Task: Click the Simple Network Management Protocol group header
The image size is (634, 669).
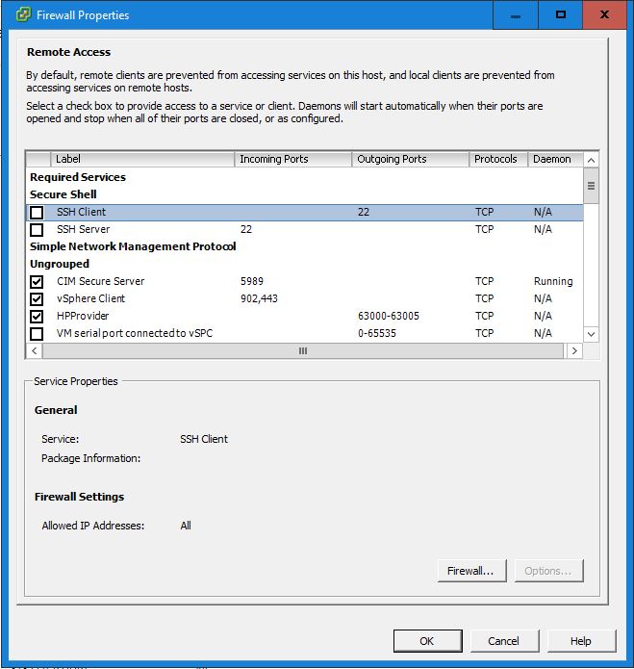Action: coord(133,246)
